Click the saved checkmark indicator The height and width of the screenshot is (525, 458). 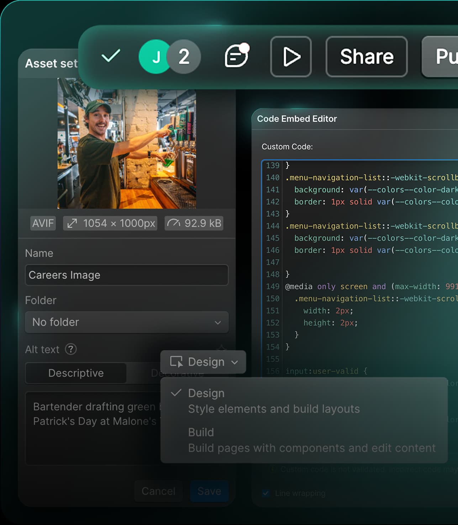pyautogui.click(x=110, y=56)
